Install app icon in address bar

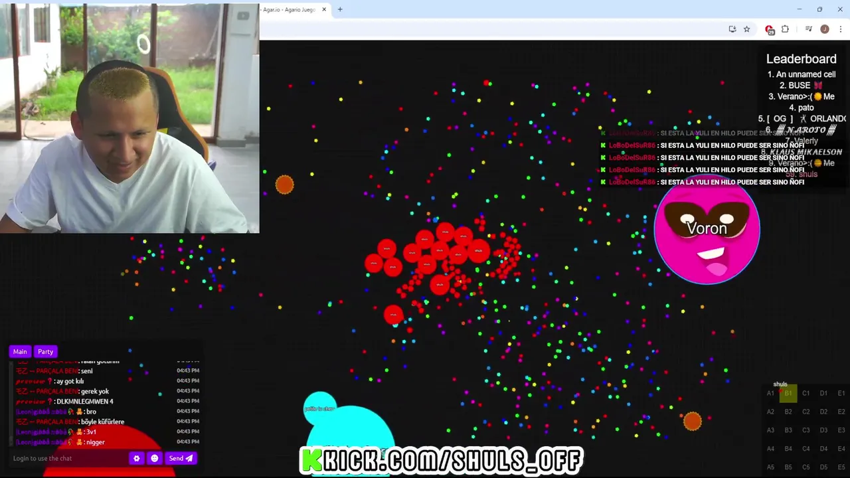coord(732,29)
